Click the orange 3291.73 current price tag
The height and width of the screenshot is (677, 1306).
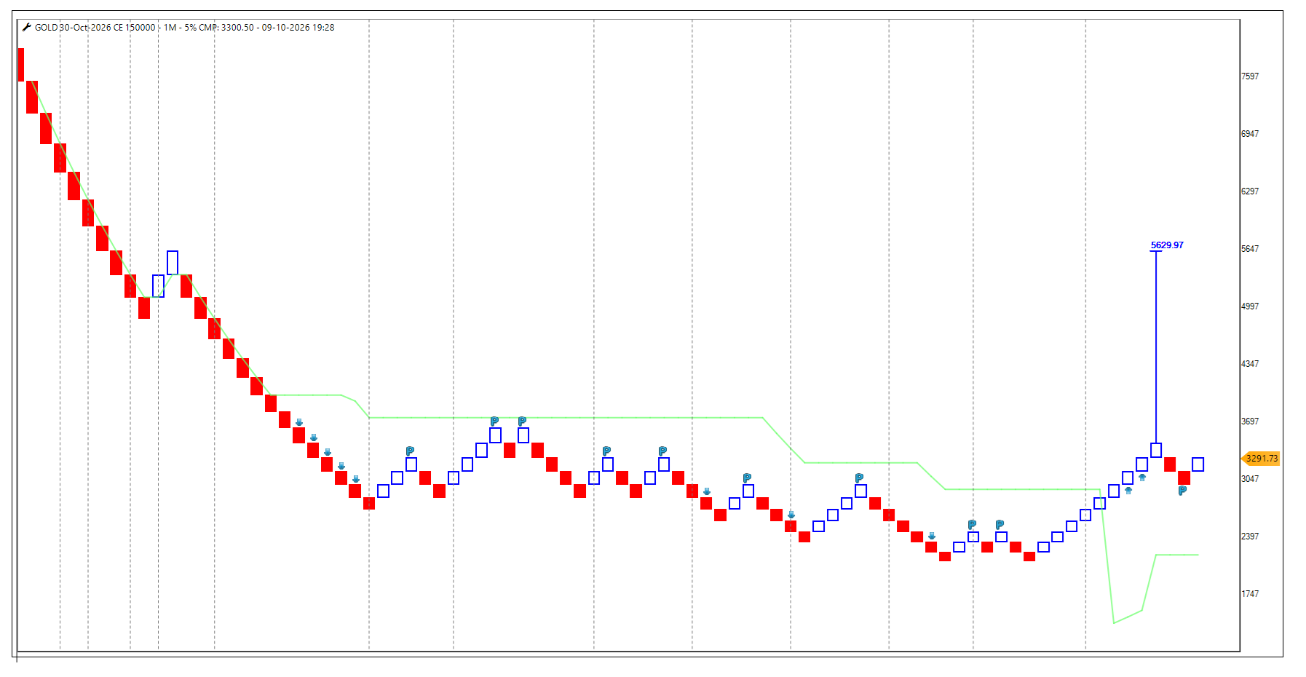click(x=1261, y=459)
